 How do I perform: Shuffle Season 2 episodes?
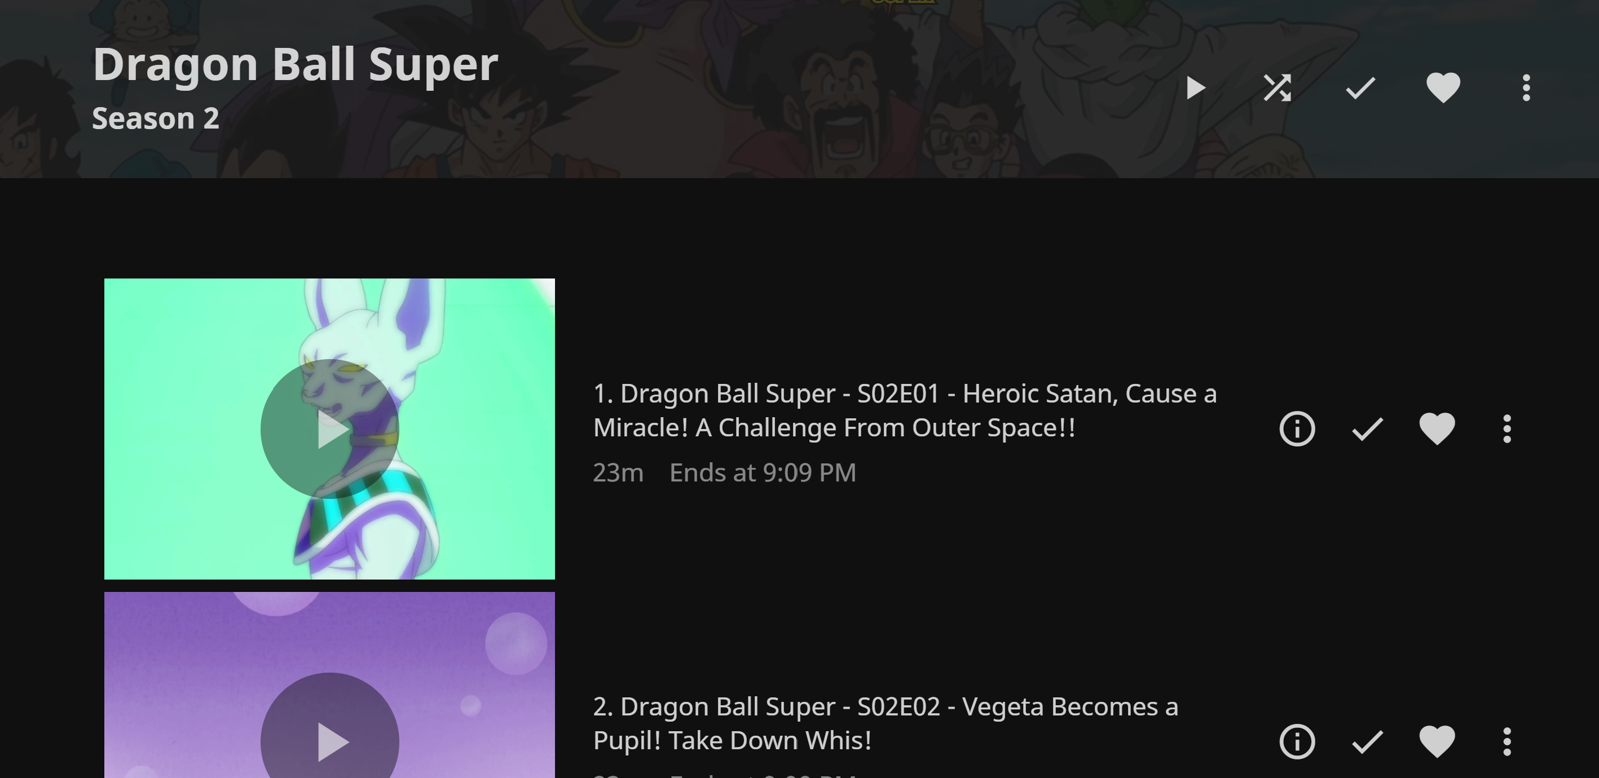(x=1278, y=87)
